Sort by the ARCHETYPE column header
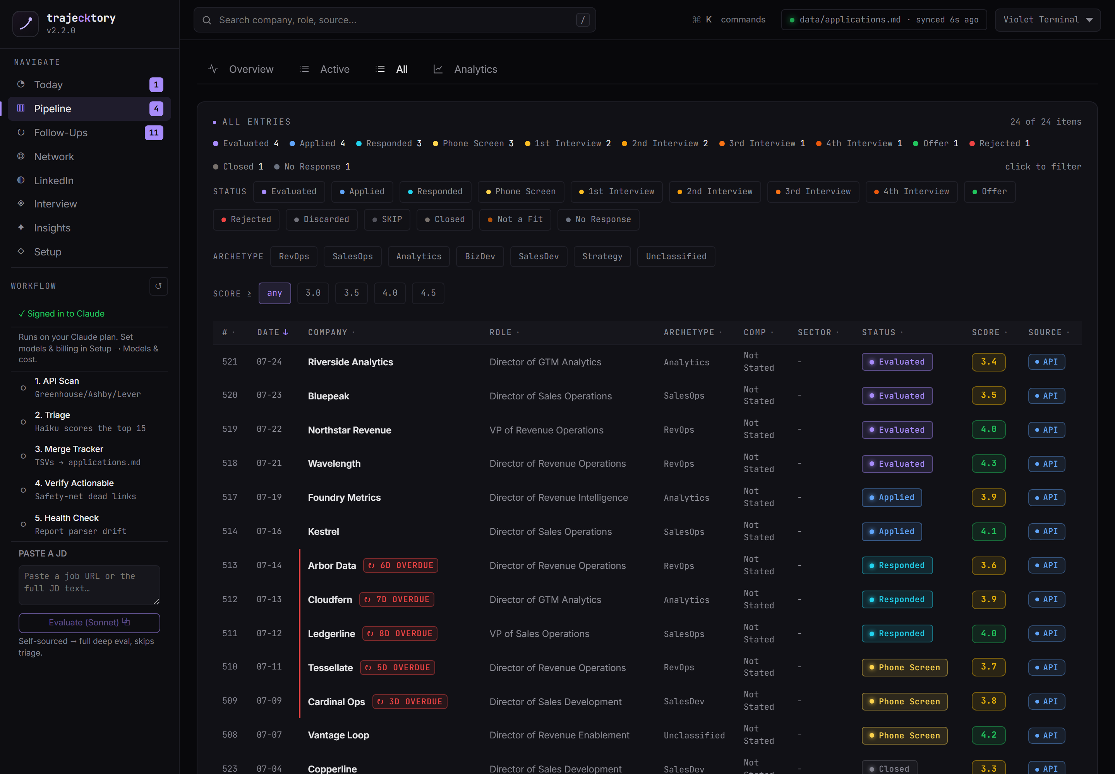This screenshot has width=1115, height=774. pyautogui.click(x=693, y=332)
